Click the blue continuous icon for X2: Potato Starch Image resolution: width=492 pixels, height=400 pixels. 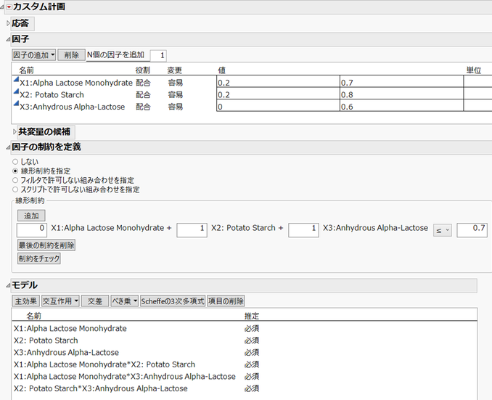pyautogui.click(x=16, y=91)
